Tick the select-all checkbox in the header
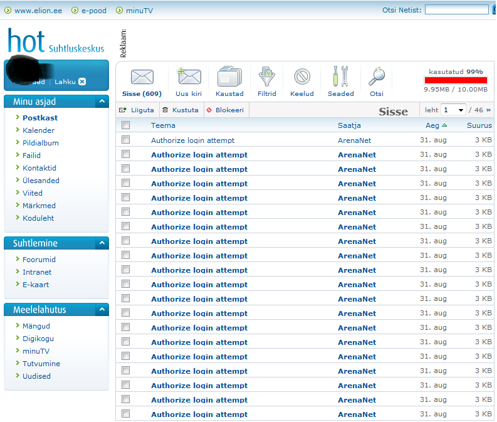The height and width of the screenshot is (422, 497). [126, 125]
